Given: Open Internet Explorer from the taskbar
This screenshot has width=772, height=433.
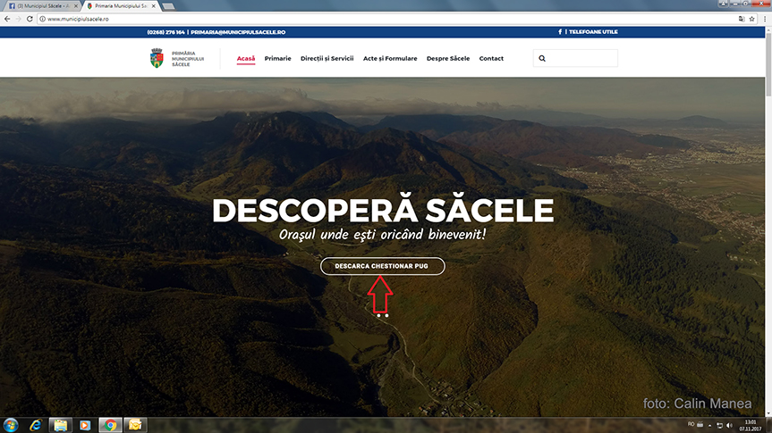Looking at the screenshot, I should tap(36, 424).
